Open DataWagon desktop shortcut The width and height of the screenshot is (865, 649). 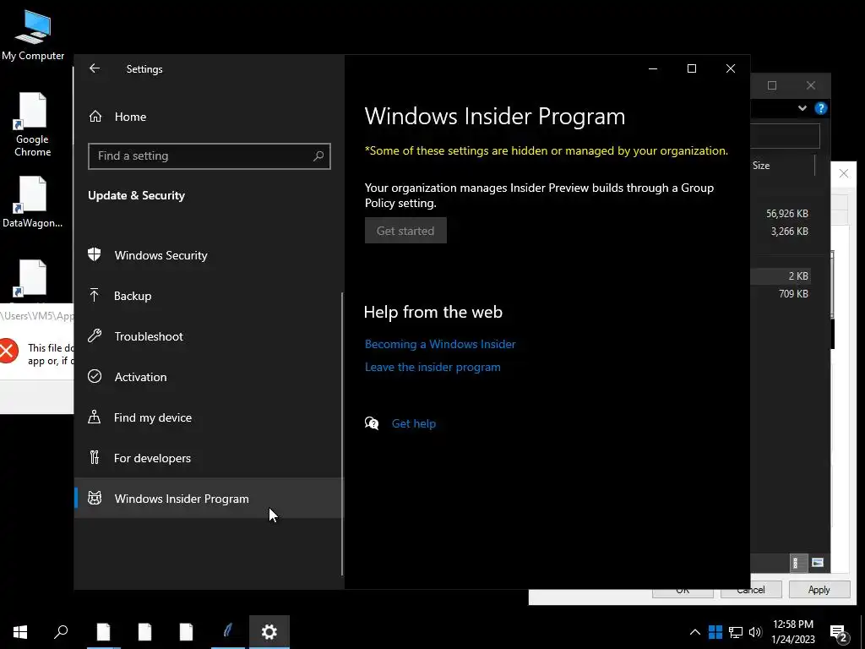(33, 202)
